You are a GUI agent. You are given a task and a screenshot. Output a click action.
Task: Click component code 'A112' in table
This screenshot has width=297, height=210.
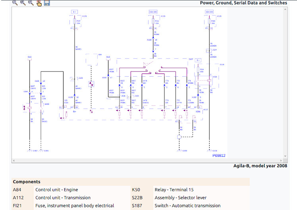click(18, 198)
